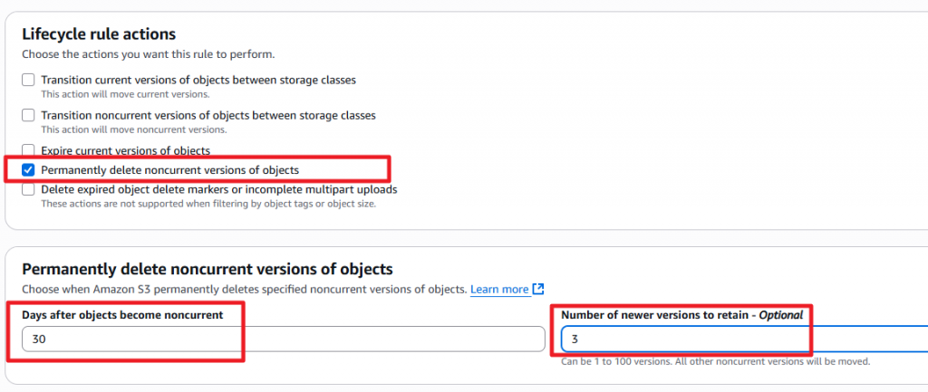The image size is (928, 392).
Task: Check the Transition current versions checkbox
Action: tap(29, 80)
